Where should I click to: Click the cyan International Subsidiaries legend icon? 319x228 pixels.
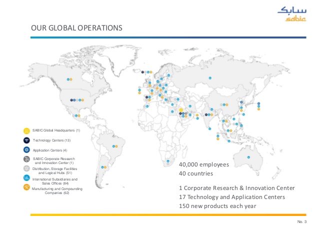pos(26,178)
